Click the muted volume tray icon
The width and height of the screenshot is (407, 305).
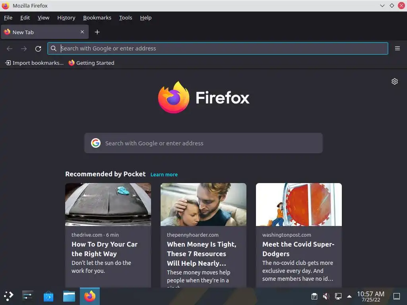click(x=326, y=296)
